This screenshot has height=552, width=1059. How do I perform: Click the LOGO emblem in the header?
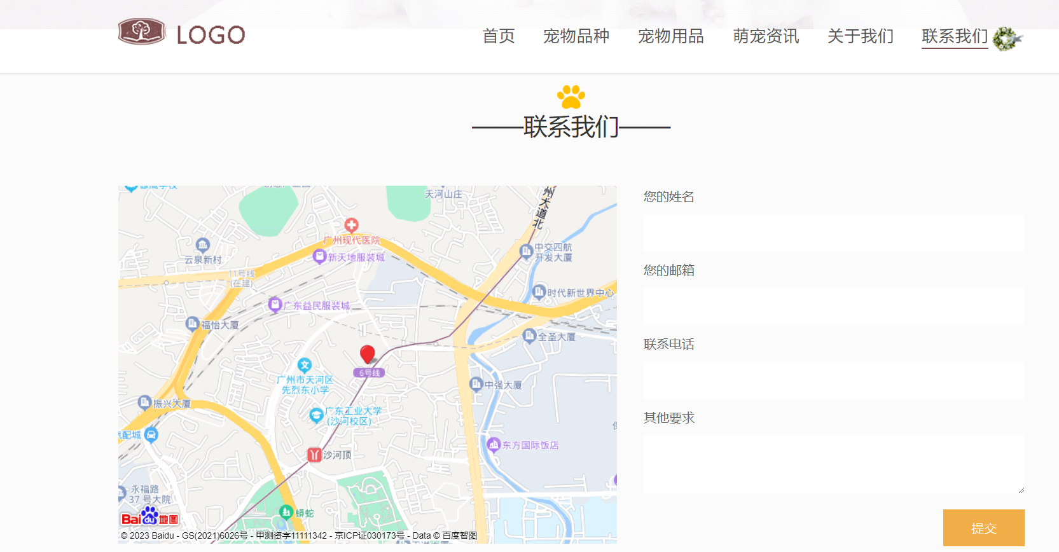[x=142, y=31]
